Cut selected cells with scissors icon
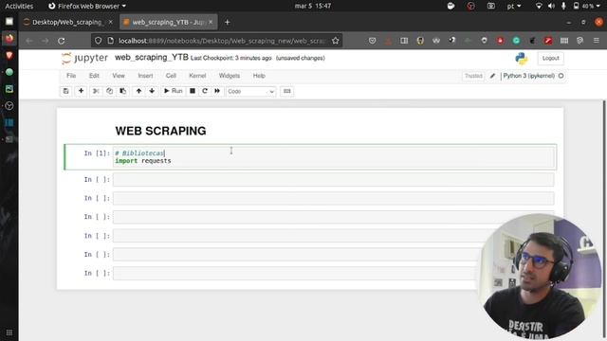This screenshot has height=341, width=607. coord(96,91)
